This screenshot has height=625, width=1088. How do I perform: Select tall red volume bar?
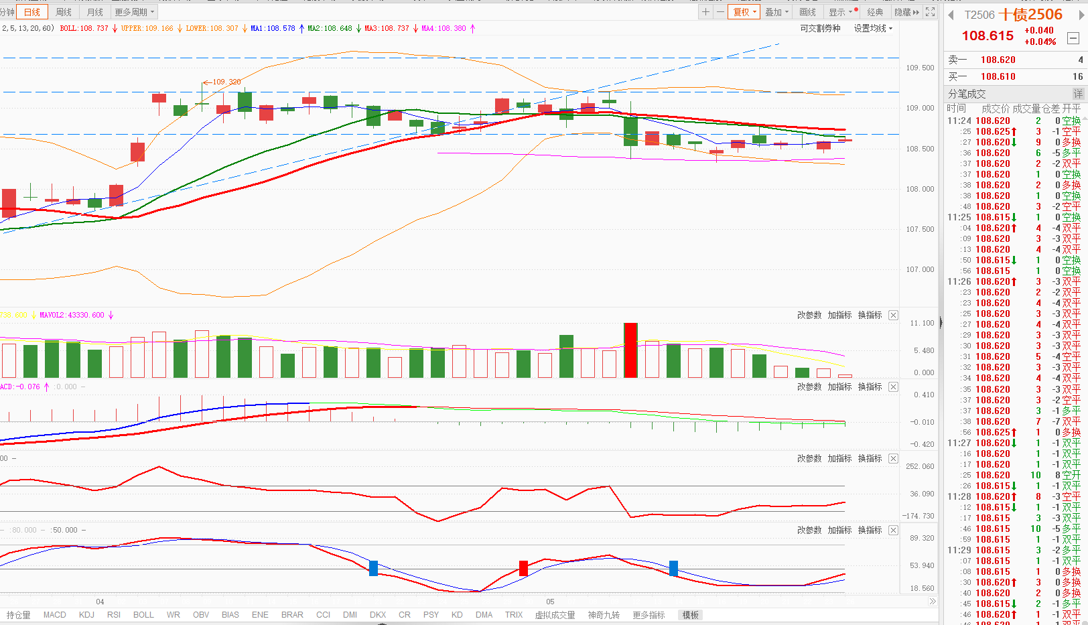click(630, 350)
